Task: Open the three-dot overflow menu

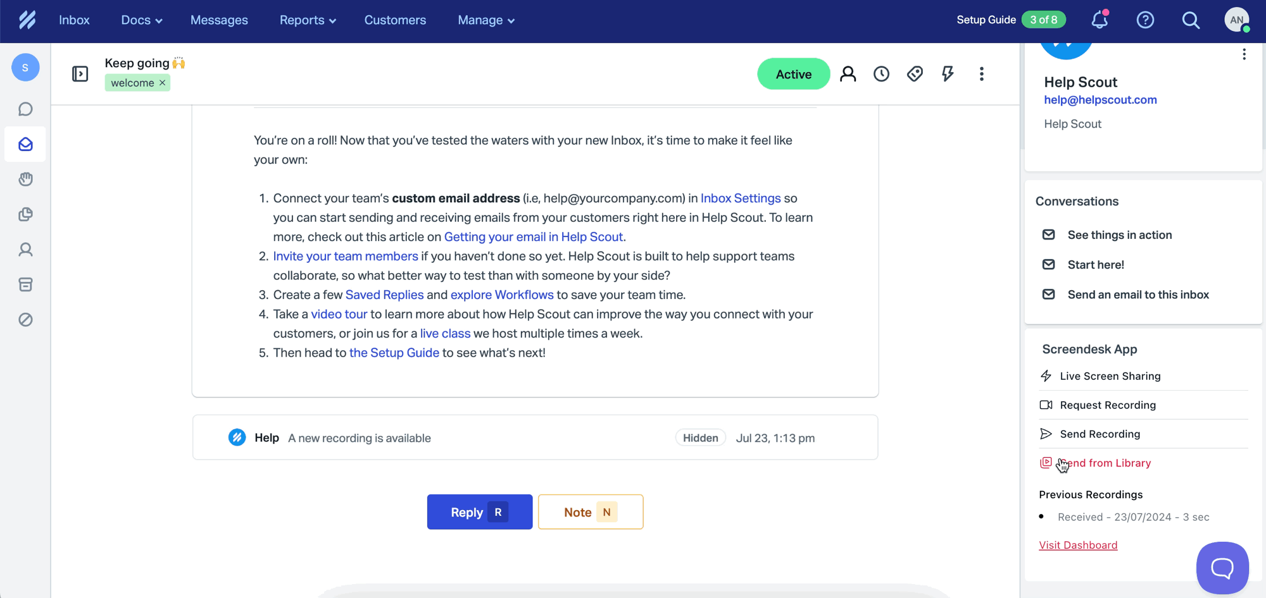Action: 981,74
